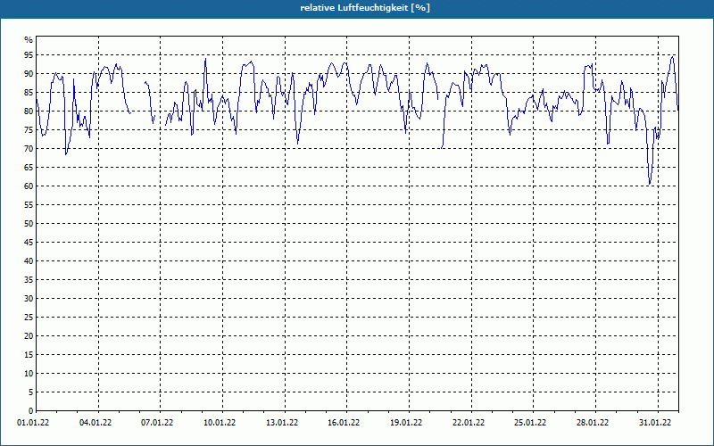Click the y-axis value 70
Viewport: 714px width, 446px height.
click(29, 149)
